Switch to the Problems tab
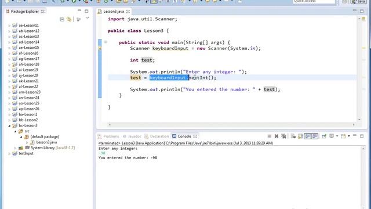 (x=108, y=136)
